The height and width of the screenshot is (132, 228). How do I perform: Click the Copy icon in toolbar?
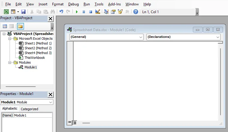pos(39,12)
